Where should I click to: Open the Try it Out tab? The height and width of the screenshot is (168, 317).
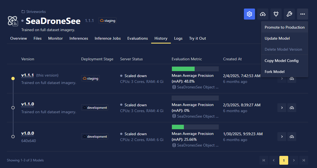pos(197,39)
